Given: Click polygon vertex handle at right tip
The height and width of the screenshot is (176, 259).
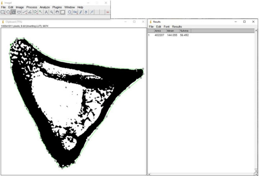Looking at the screenshot, I should click(x=143, y=69).
